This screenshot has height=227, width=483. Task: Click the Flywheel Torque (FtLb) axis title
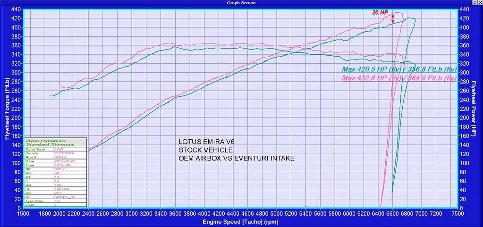7,109
